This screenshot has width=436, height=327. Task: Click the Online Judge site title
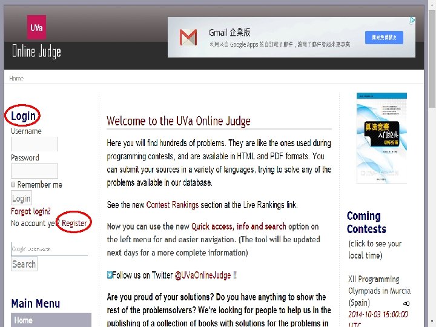(x=36, y=51)
